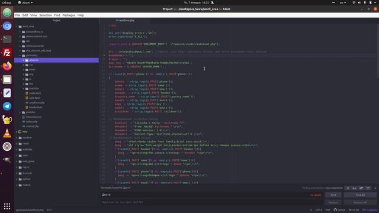Click the thanks.html file icon
This screenshot has width=379, height=213.
(x=27, y=107)
